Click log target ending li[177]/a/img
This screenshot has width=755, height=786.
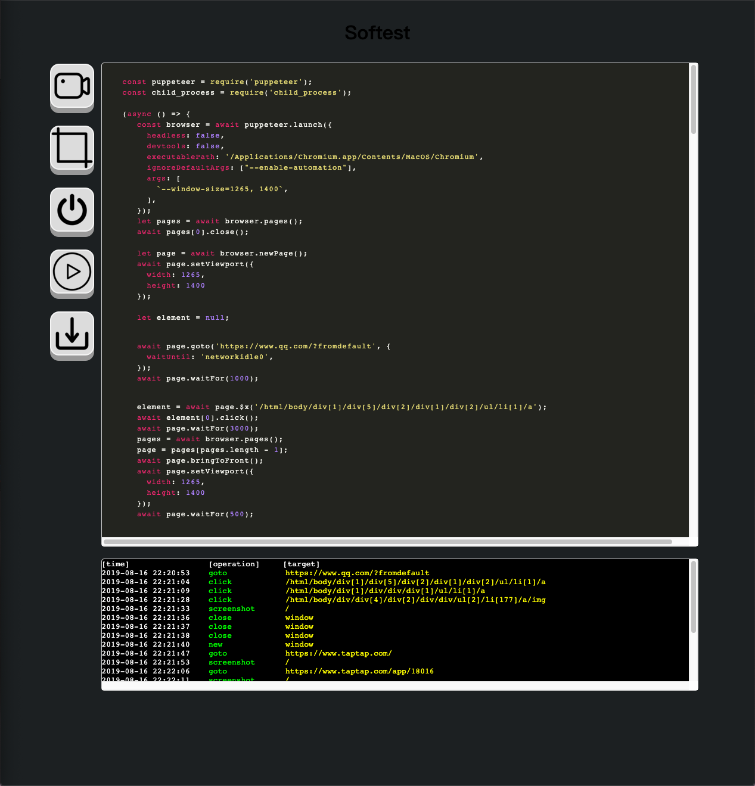pos(415,600)
